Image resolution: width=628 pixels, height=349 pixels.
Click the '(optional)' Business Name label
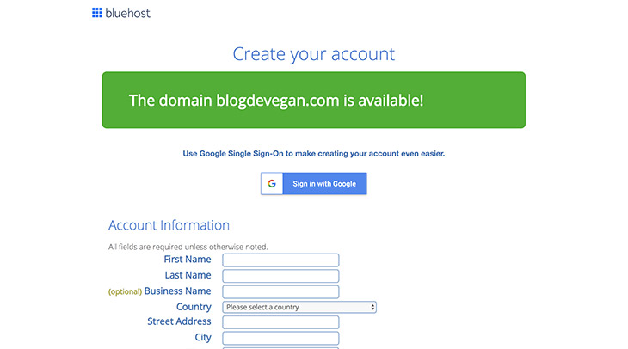tap(160, 291)
